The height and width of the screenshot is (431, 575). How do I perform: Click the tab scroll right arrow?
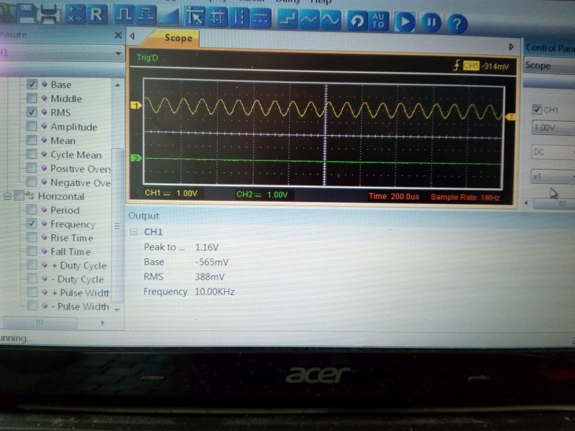point(511,47)
